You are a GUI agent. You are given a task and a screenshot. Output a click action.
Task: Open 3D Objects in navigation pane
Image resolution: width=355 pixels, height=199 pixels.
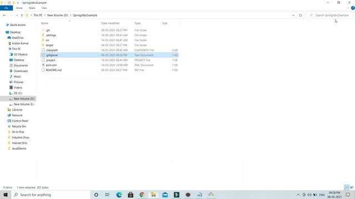click(21, 54)
